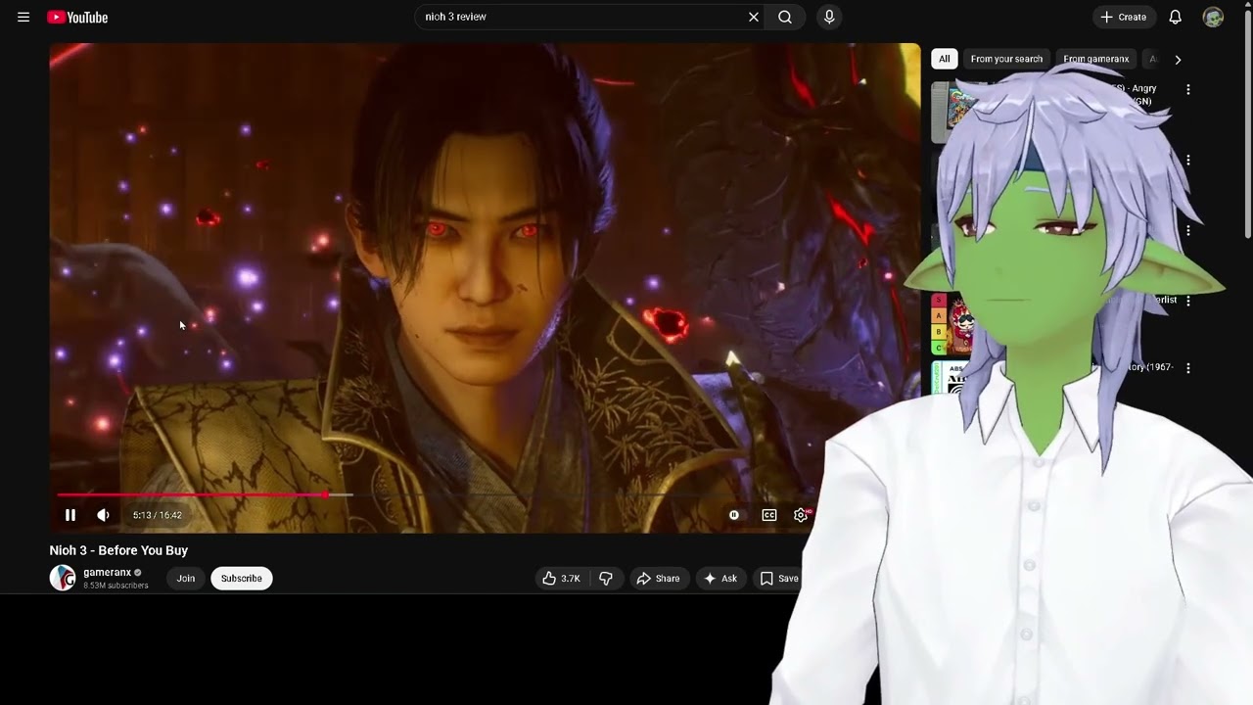Pause the video playback
Screen dimensions: 1253x705
coord(70,515)
